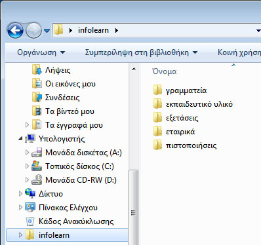The image size is (261, 245).
Task: Click the Κάδος Ανακύκλωσης recycle bin icon
Action: pyautogui.click(x=30, y=221)
